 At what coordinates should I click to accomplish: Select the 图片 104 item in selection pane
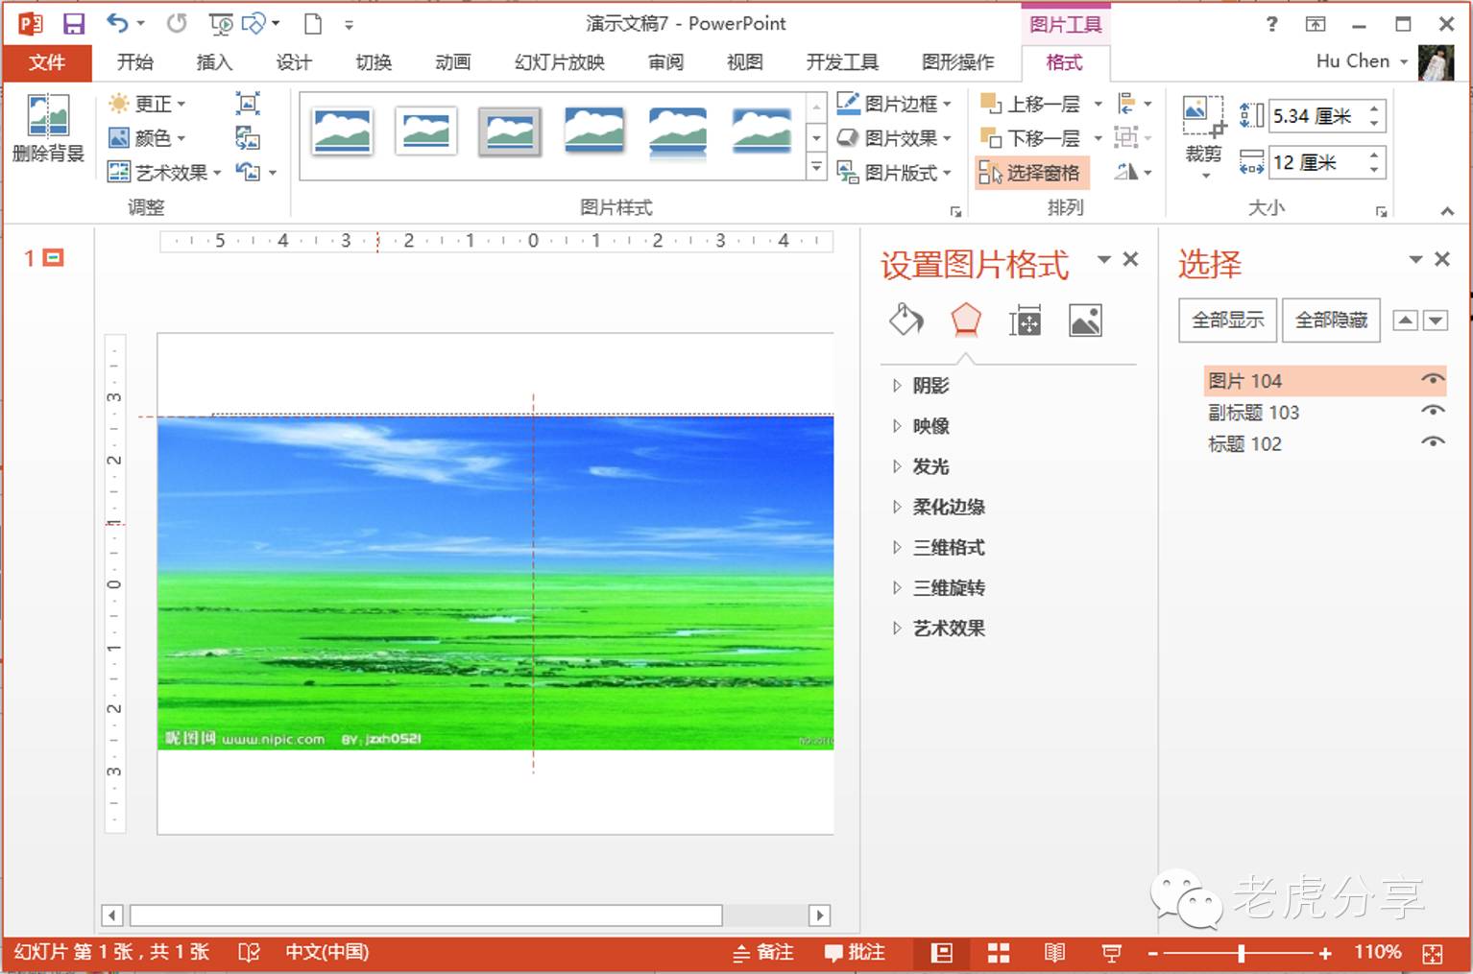1324,381
